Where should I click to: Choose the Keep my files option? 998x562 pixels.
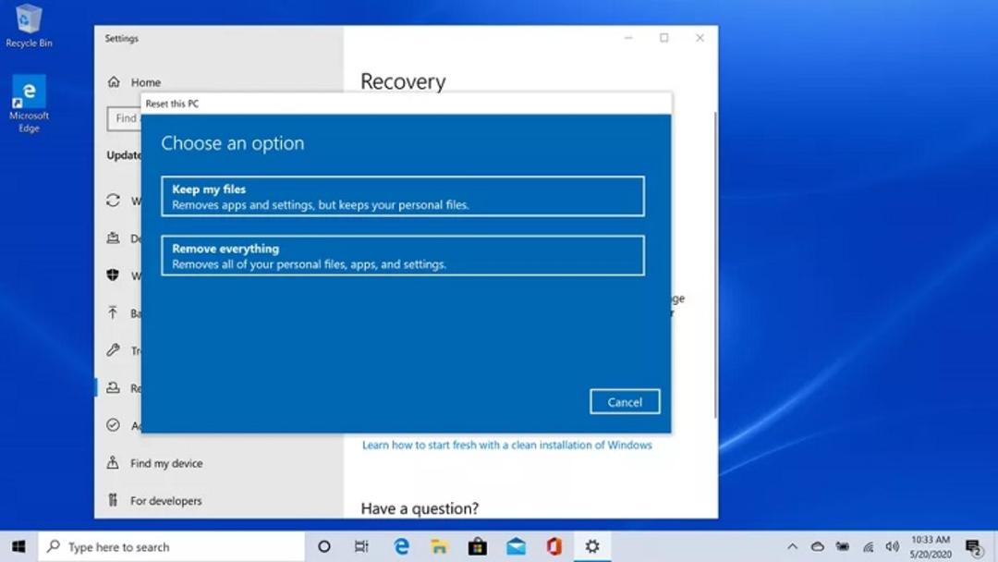click(402, 196)
